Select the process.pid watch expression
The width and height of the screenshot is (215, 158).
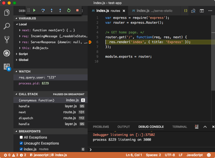(x=51, y=83)
